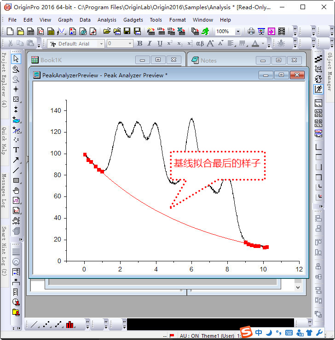Open the Analysis menu

click(107, 20)
